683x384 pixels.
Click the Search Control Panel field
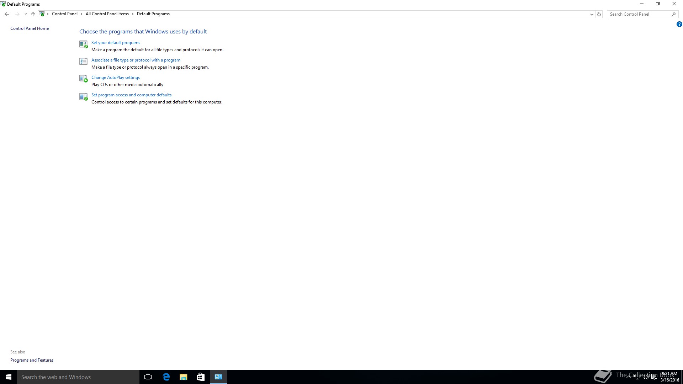pyautogui.click(x=639, y=14)
